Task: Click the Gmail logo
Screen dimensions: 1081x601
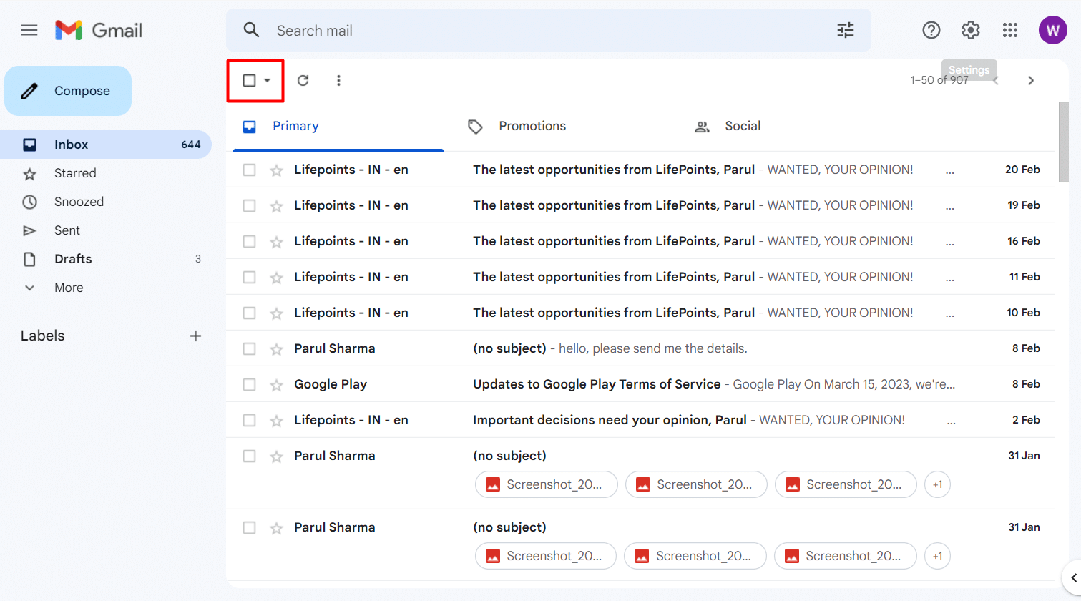Action: pyautogui.click(x=99, y=30)
